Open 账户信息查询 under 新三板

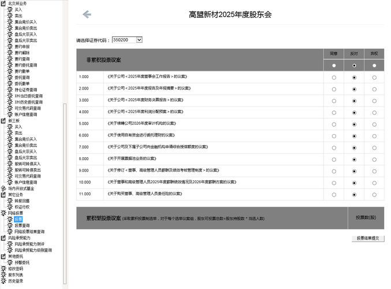25,182
